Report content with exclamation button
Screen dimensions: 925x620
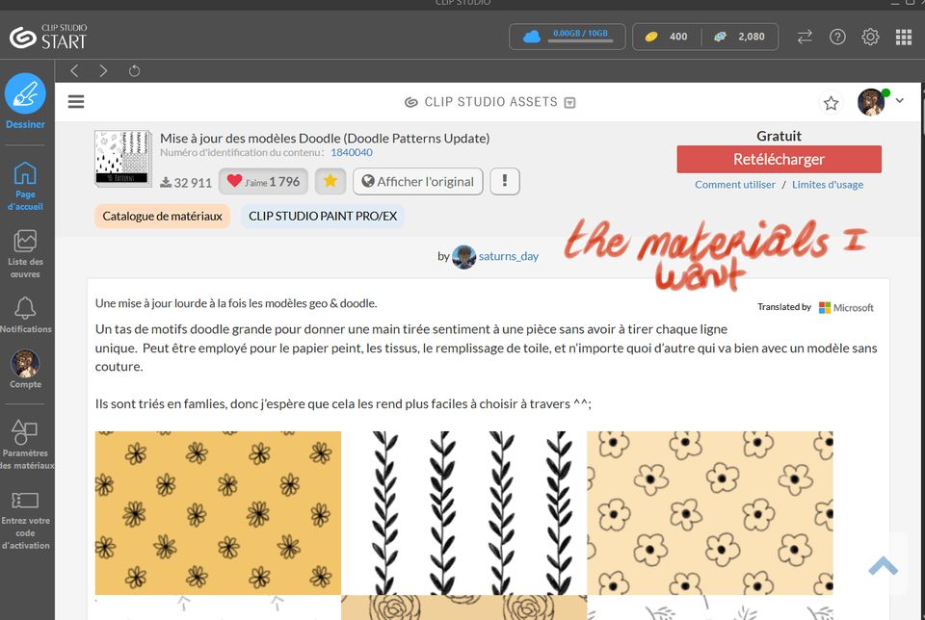click(504, 182)
